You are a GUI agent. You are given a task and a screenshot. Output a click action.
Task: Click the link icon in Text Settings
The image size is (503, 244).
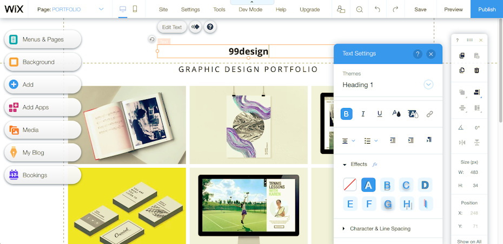[x=429, y=114]
